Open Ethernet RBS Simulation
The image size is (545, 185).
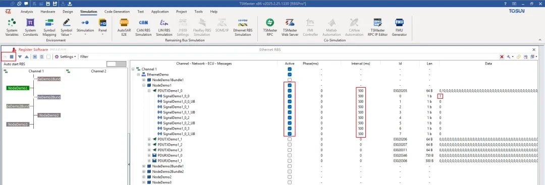[x=243, y=27]
